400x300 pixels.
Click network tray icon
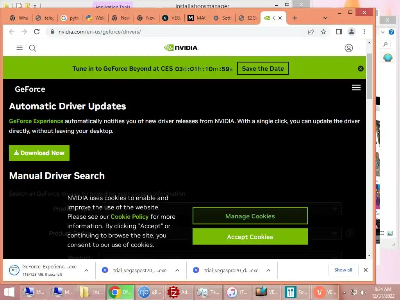(354, 293)
